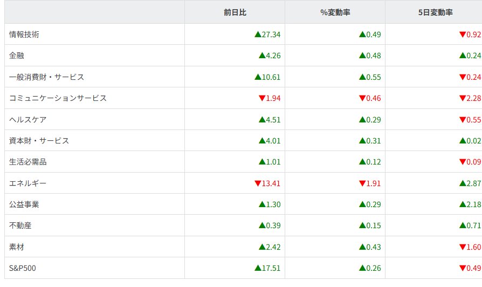Select the 不動産 percent change 0.15

point(373,225)
